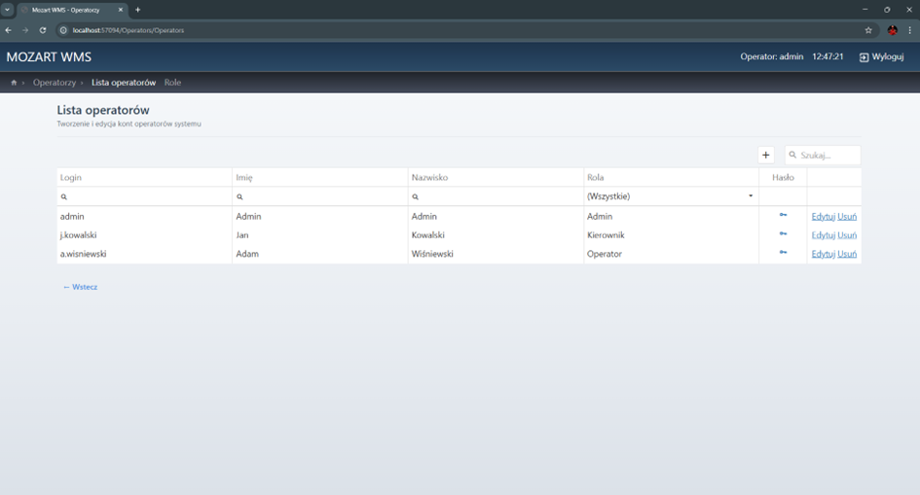Go to home via breadcrumb house icon
This screenshot has width=920, height=495.
click(x=14, y=83)
